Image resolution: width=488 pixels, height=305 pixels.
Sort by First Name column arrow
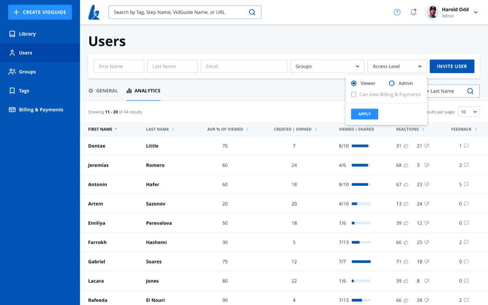click(116, 129)
